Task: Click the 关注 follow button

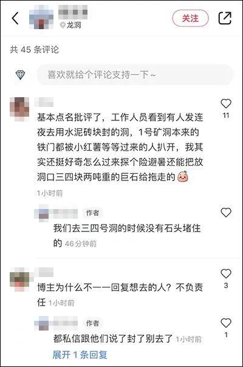Action: [x=190, y=18]
